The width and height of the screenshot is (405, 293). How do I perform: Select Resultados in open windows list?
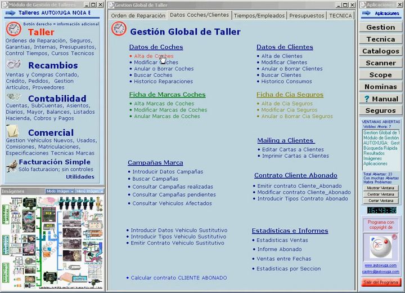point(373,153)
